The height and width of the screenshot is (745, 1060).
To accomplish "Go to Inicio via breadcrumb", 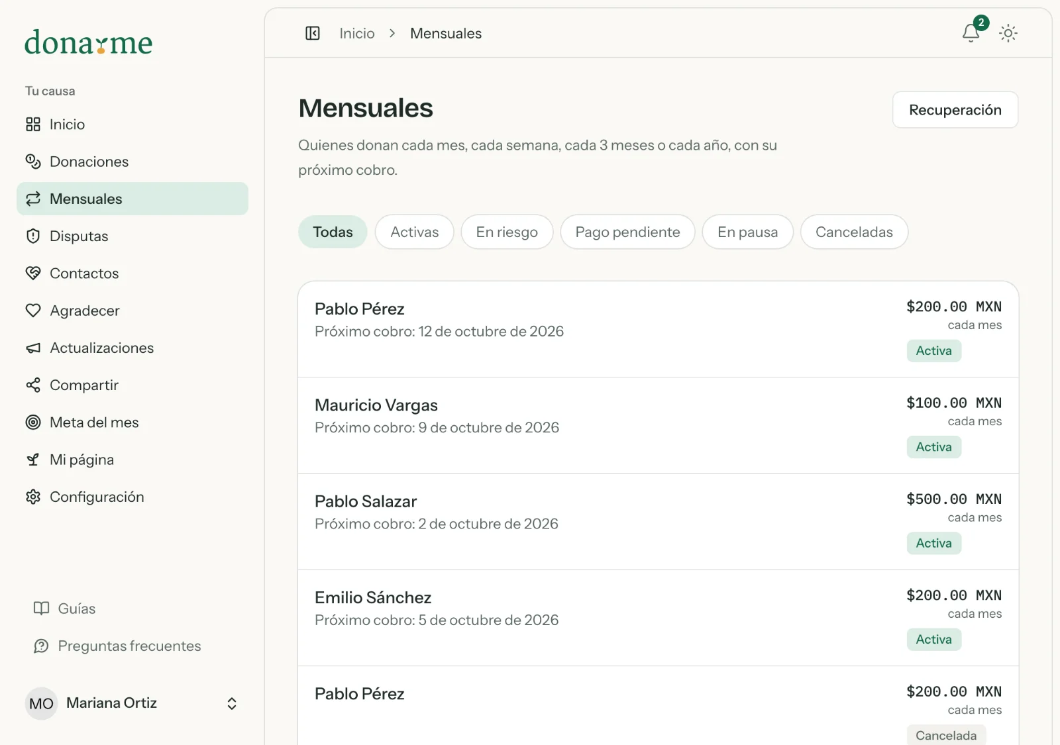I will pyautogui.click(x=357, y=33).
